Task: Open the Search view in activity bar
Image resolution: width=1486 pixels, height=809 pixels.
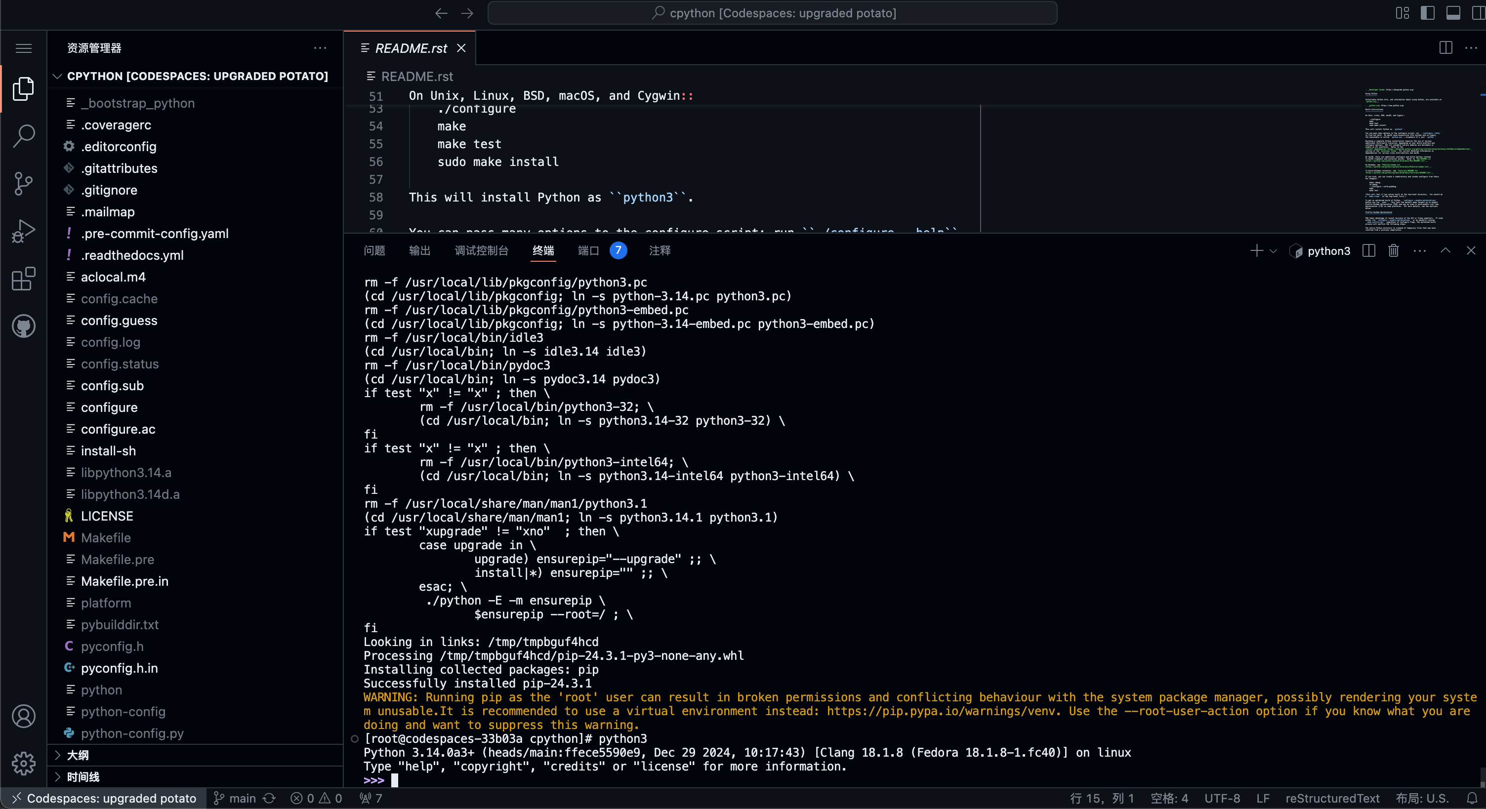Action: coord(24,136)
